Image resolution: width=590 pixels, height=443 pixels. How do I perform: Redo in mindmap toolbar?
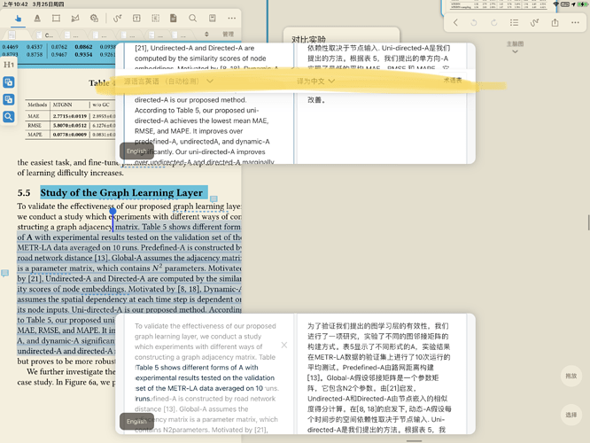(x=494, y=22)
